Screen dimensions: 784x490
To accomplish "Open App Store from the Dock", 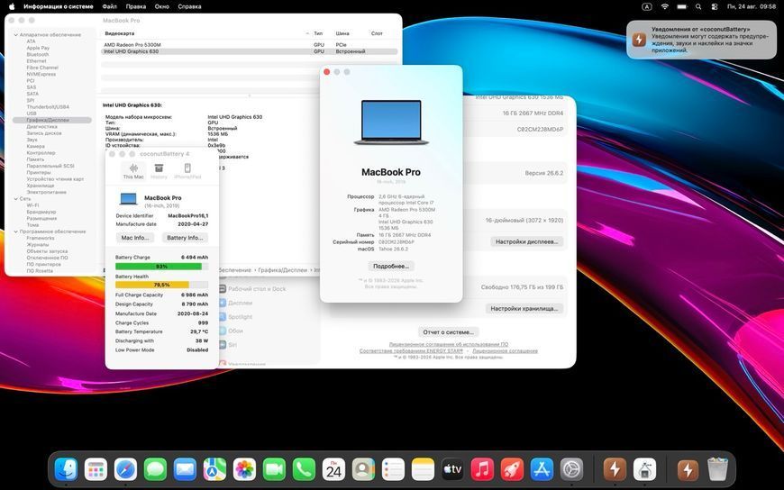I will 542,469.
